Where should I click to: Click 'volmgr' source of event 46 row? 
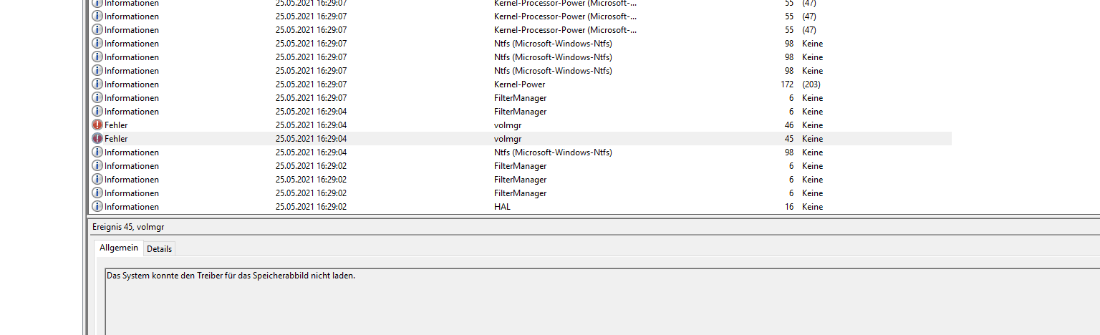point(508,125)
